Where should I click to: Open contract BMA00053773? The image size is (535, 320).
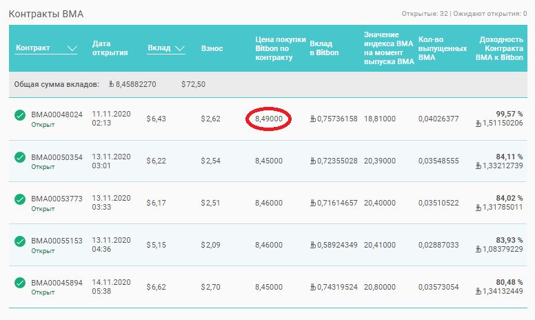[57, 199]
